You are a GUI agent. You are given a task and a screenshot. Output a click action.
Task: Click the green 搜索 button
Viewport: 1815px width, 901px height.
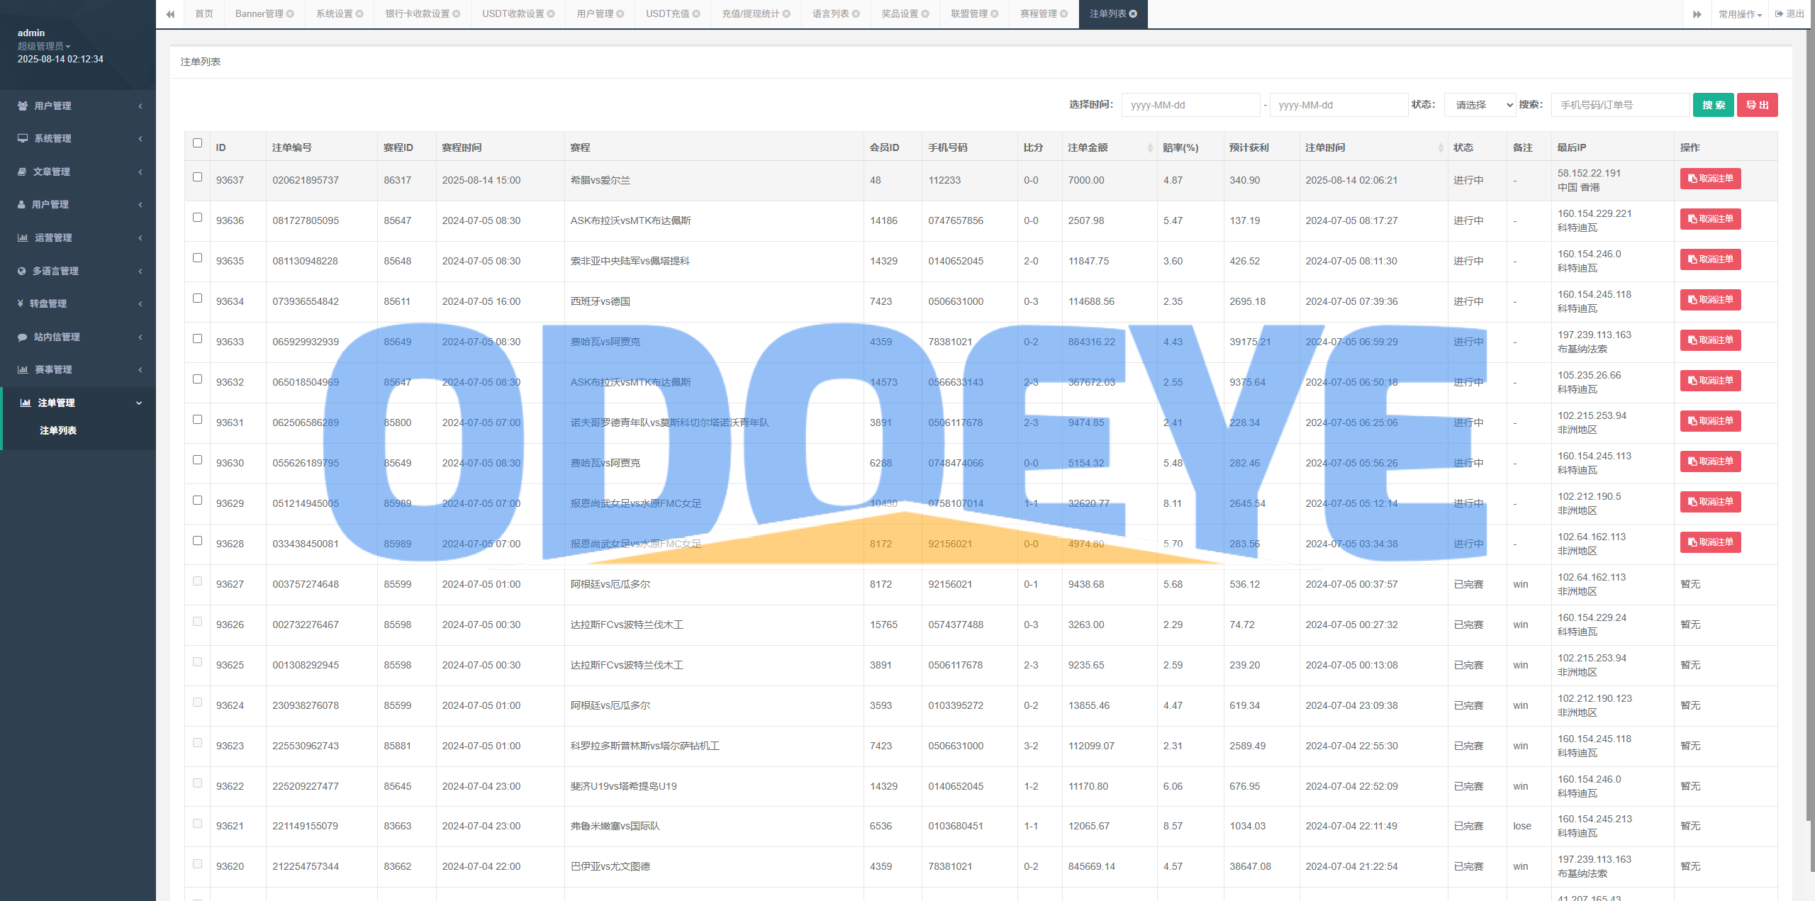coord(1713,105)
